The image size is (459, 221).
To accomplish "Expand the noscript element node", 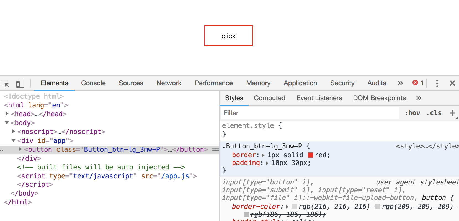I will (14, 131).
